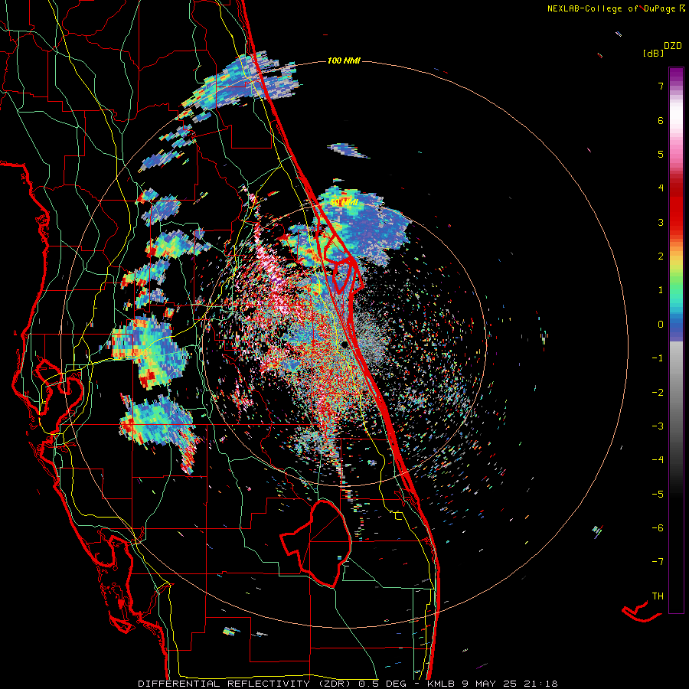689x689 pixels.
Task: Click the TH threshold label on scale
Action: click(658, 596)
